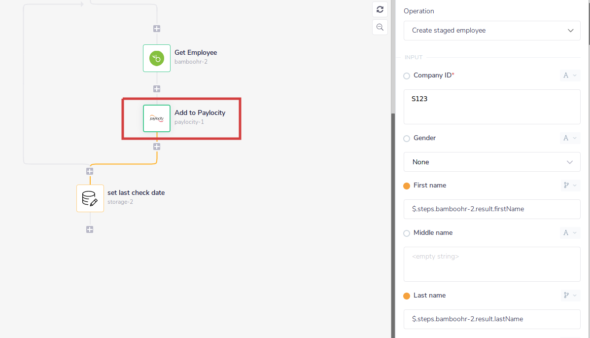Viewport: 590px width, 338px height.
Task: Add a step above Get Employee
Action: [157, 29]
